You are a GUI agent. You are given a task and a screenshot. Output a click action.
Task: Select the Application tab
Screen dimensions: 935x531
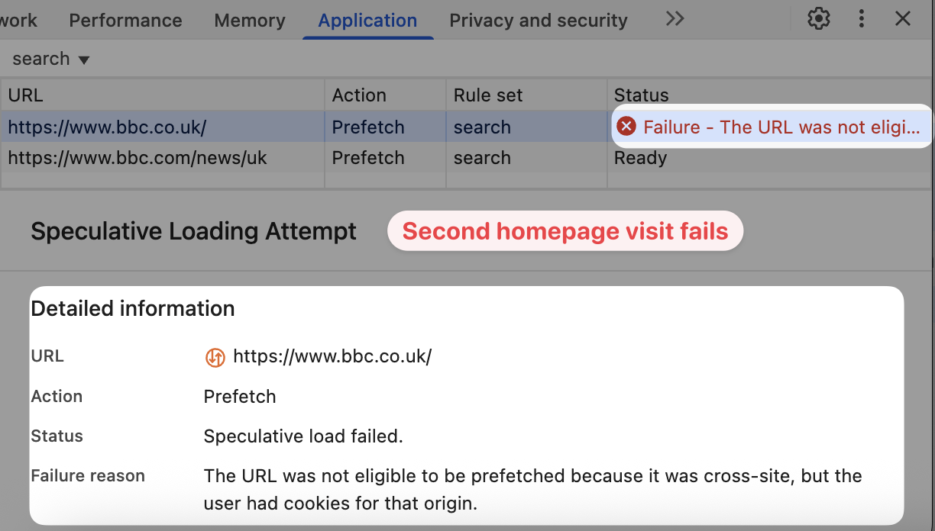tap(367, 21)
